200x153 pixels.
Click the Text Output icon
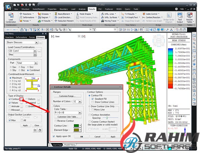180,18
